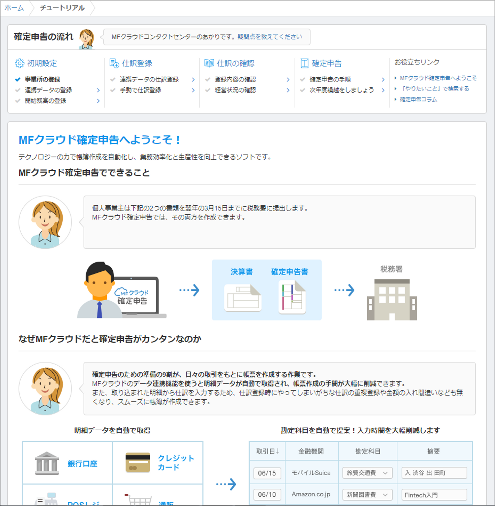
Task: Open 連携データの登録 step
Action: coord(48,90)
